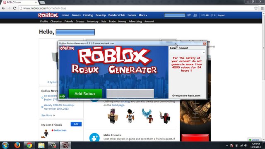Click the Online status indicator
This screenshot has width=265, height=149.
pos(254,140)
